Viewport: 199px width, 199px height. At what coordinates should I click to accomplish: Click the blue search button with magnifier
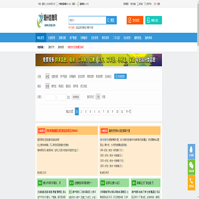[x=111, y=20]
